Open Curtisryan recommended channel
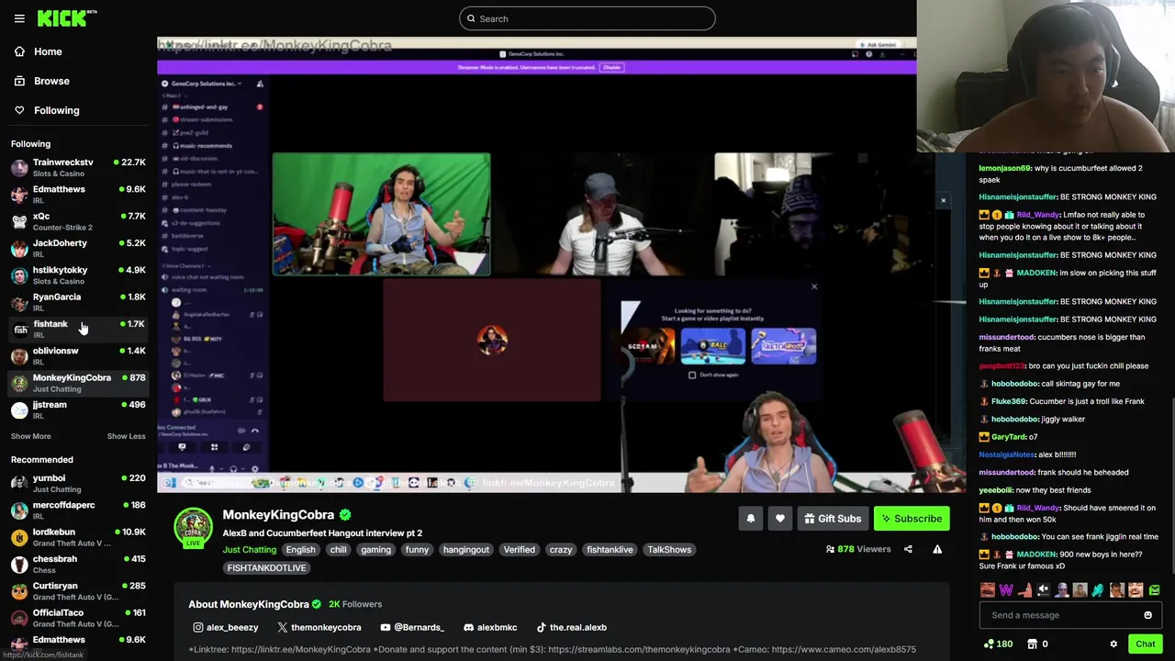The image size is (1175, 661). [78, 590]
